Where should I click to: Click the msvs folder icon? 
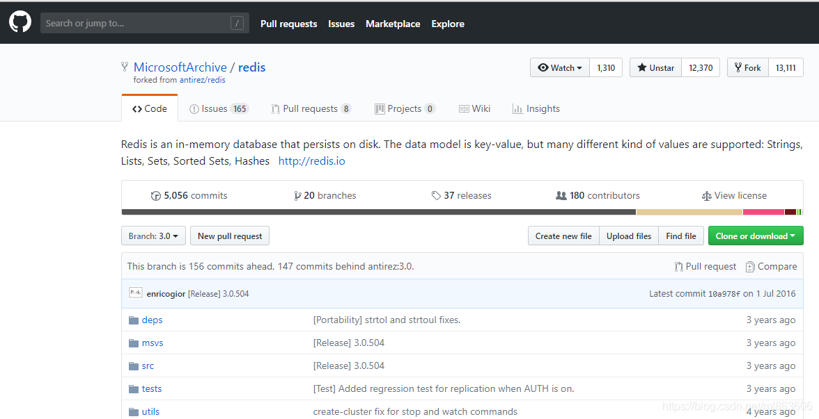point(134,343)
